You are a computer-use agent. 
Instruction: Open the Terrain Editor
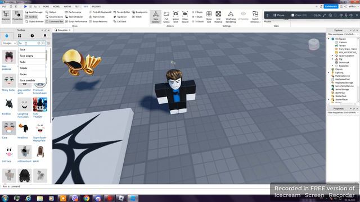pos(121,12)
